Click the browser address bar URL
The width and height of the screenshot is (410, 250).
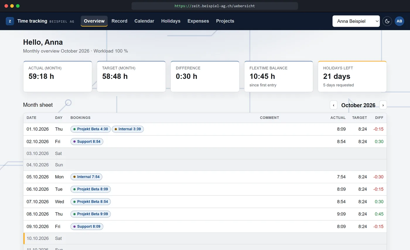[215, 6]
